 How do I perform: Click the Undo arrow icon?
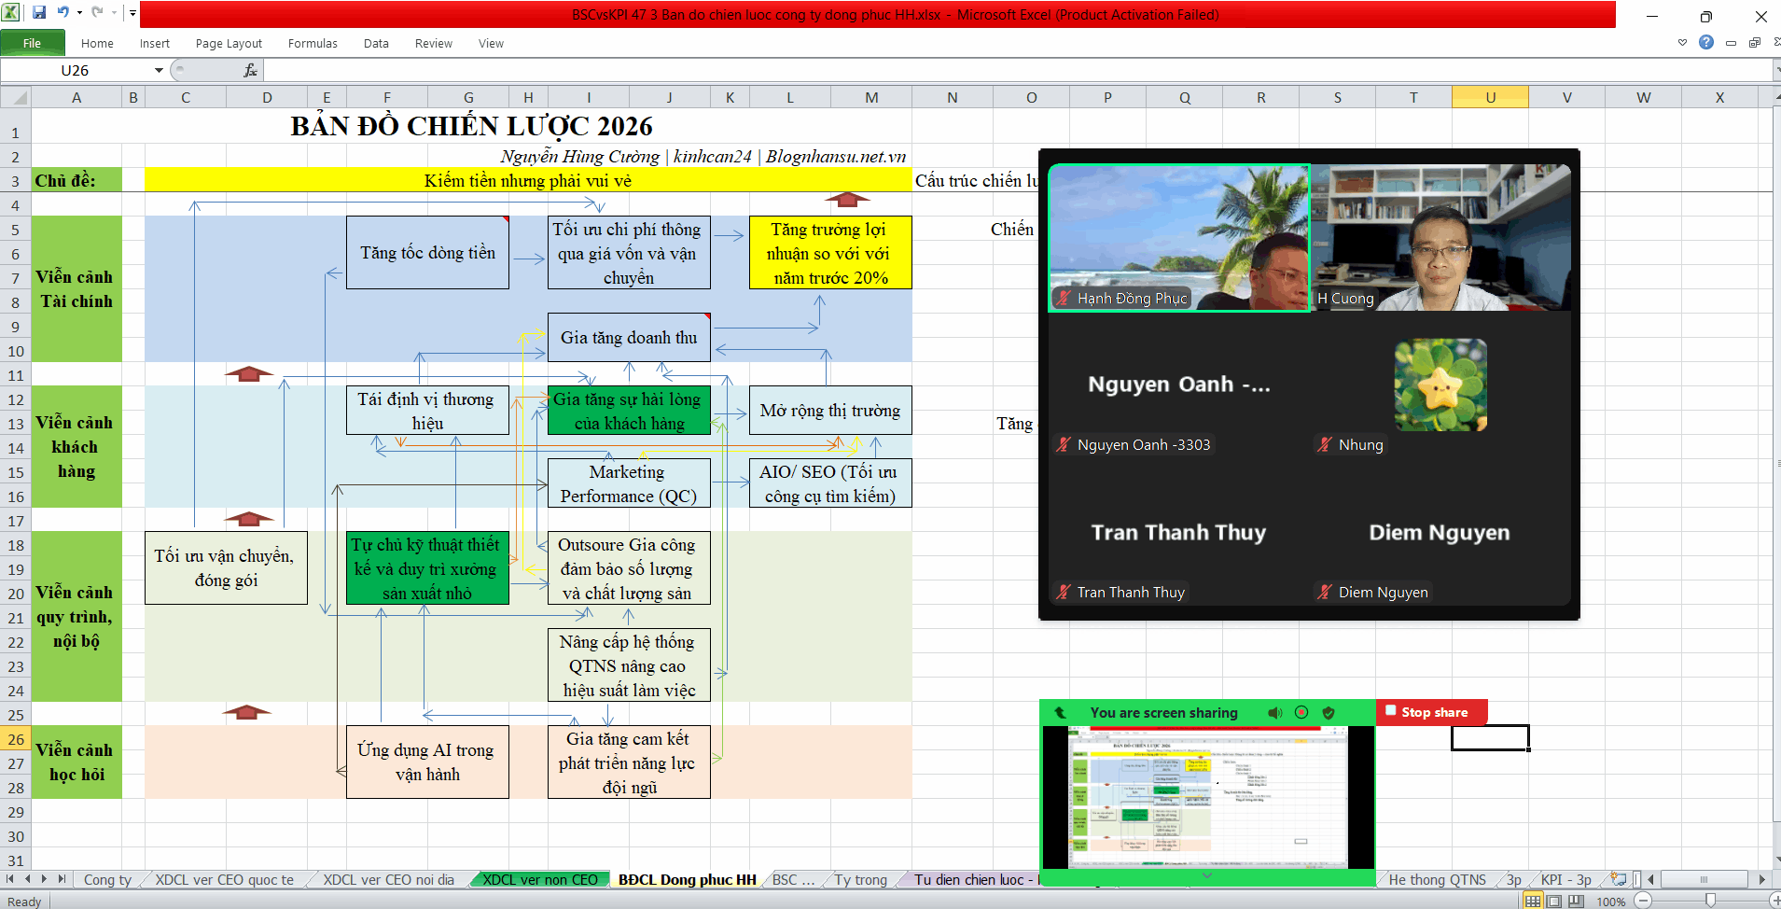pyautogui.click(x=63, y=13)
